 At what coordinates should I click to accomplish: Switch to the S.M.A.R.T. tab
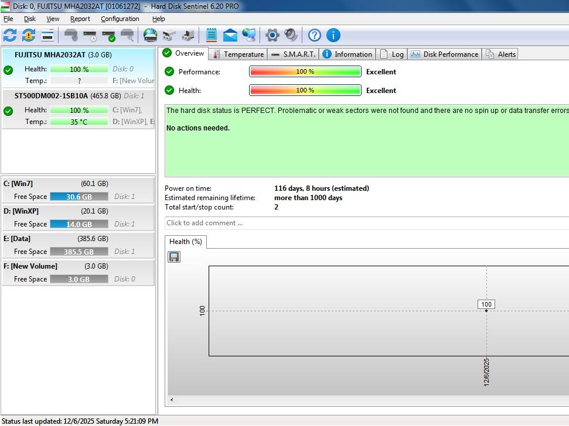tap(293, 54)
